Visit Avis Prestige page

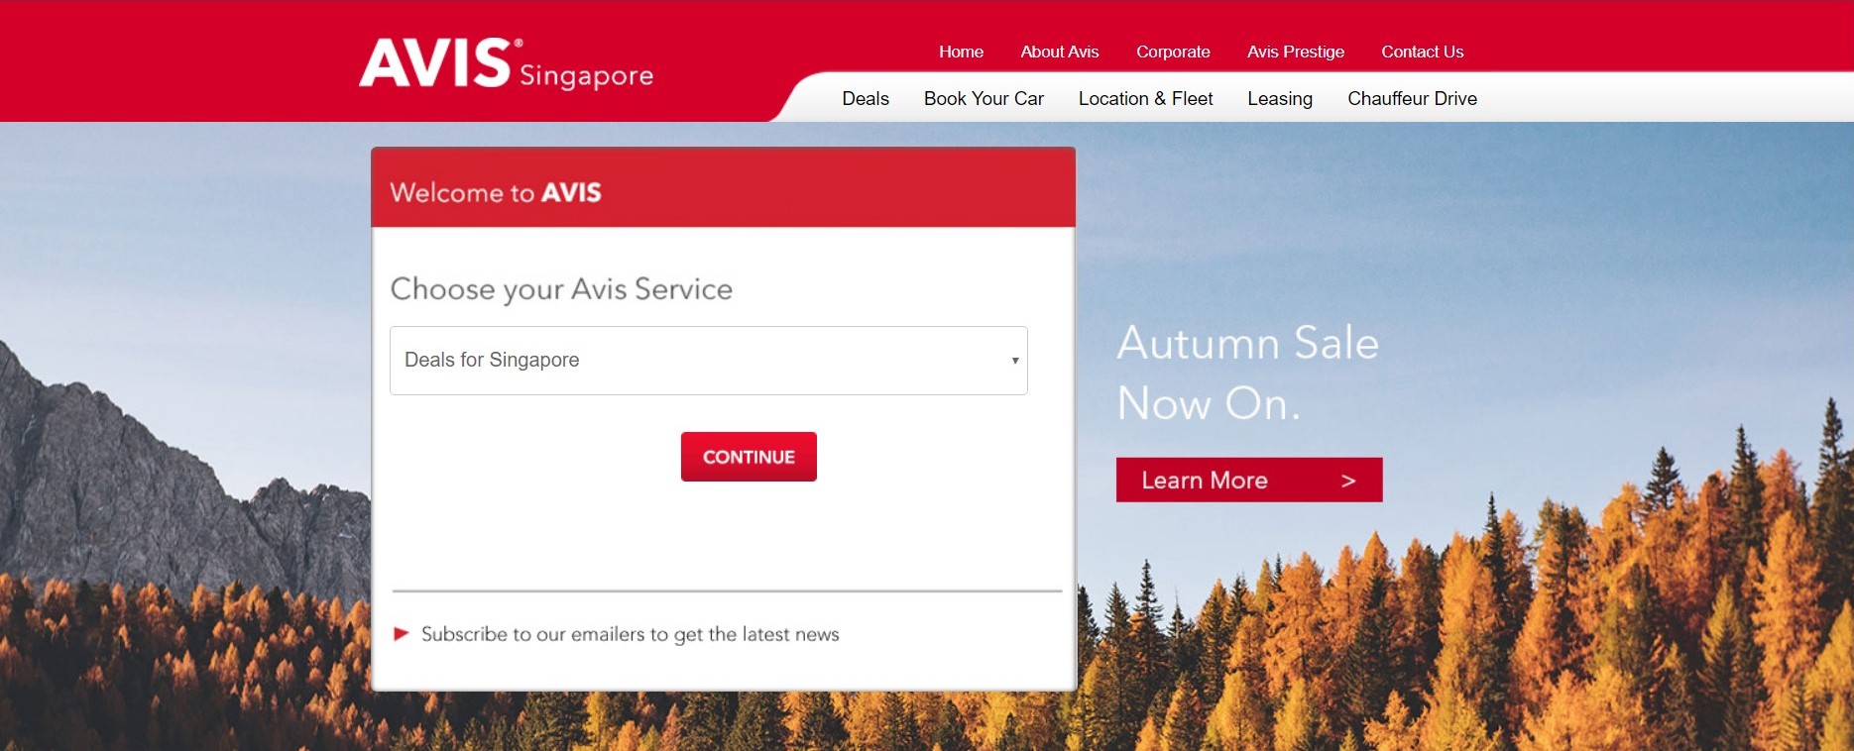pos(1296,52)
